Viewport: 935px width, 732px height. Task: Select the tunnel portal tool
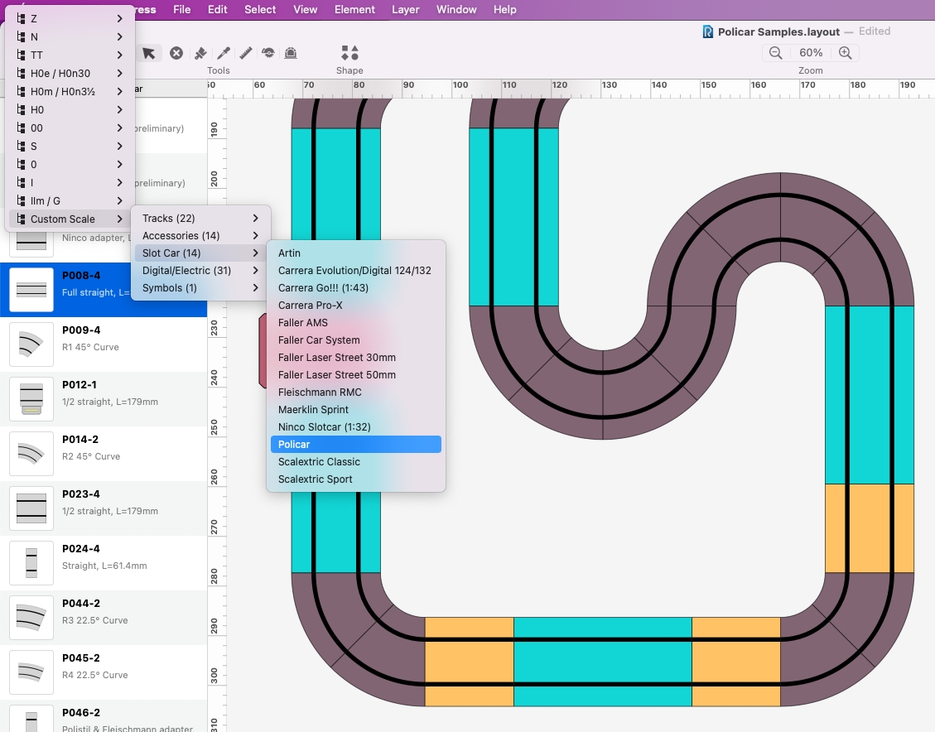[x=291, y=53]
